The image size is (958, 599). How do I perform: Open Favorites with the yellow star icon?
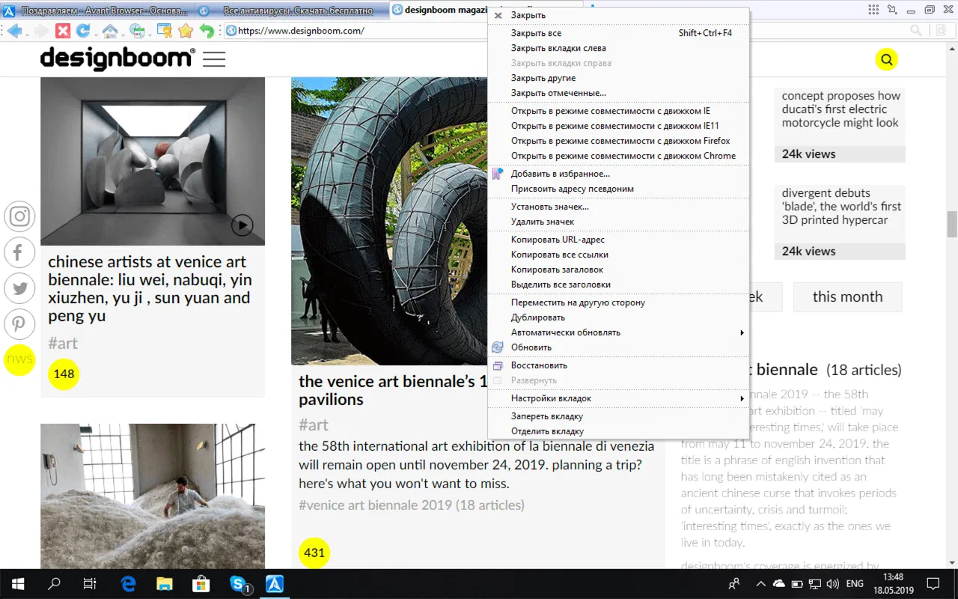click(185, 31)
